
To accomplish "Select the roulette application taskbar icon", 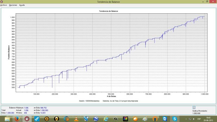I will click(27, 119).
